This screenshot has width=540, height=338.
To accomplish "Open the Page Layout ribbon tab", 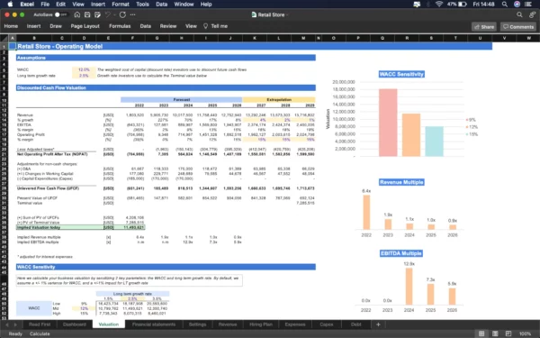I will [85, 26].
